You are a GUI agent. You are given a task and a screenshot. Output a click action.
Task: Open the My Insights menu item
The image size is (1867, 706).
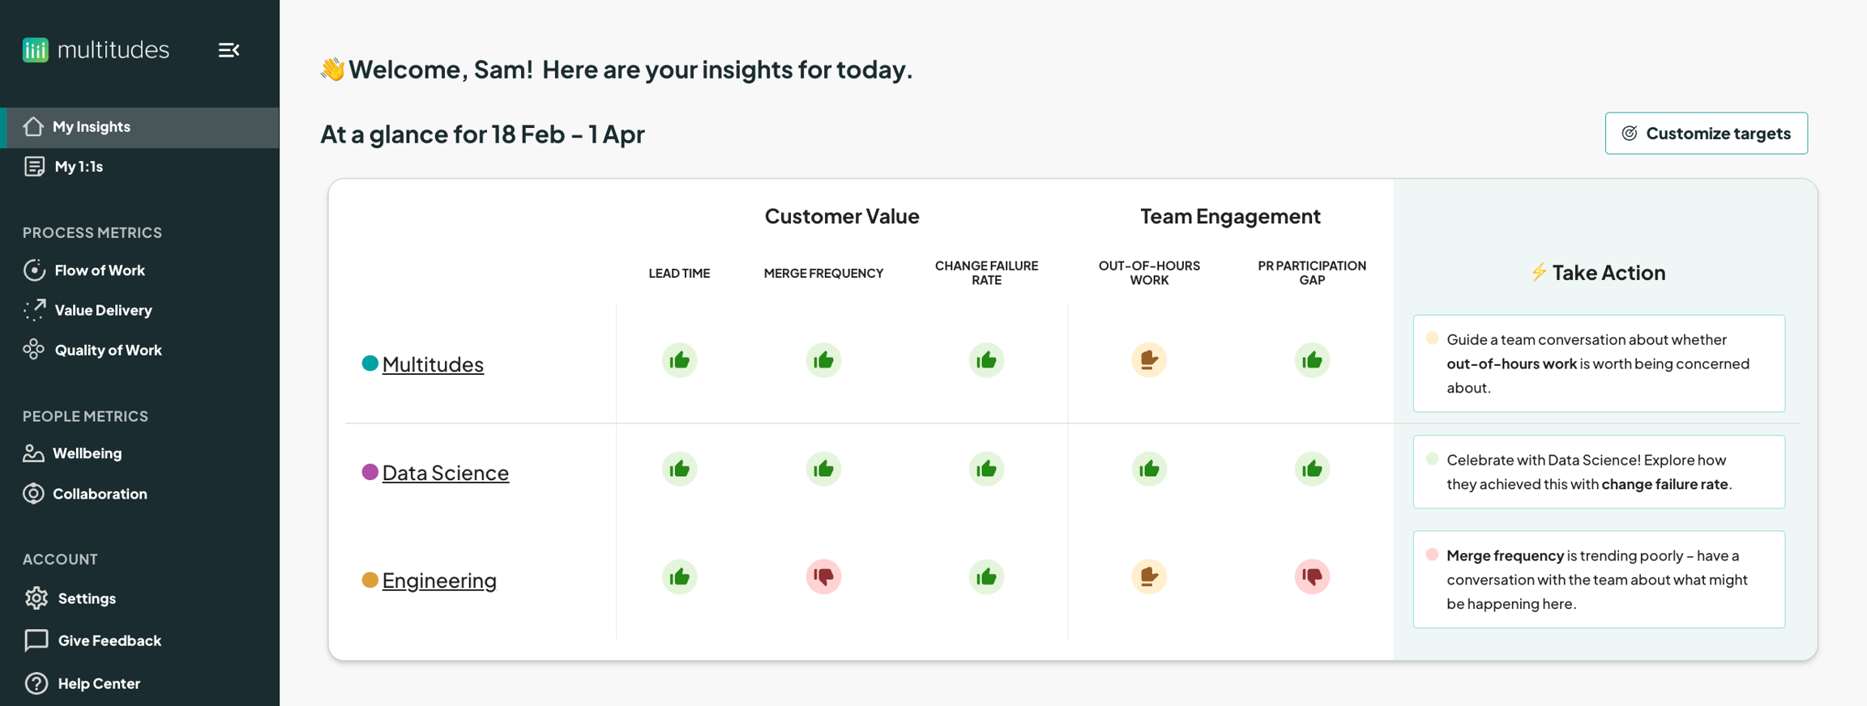tap(91, 127)
